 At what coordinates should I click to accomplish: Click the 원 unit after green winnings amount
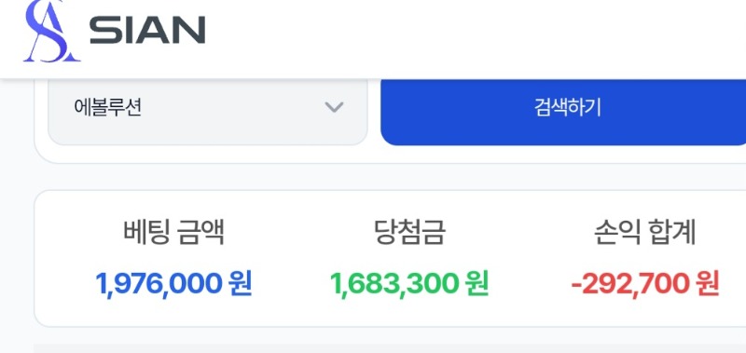(477, 284)
